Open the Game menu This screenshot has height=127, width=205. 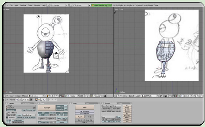pyautogui.click(x=30, y=5)
